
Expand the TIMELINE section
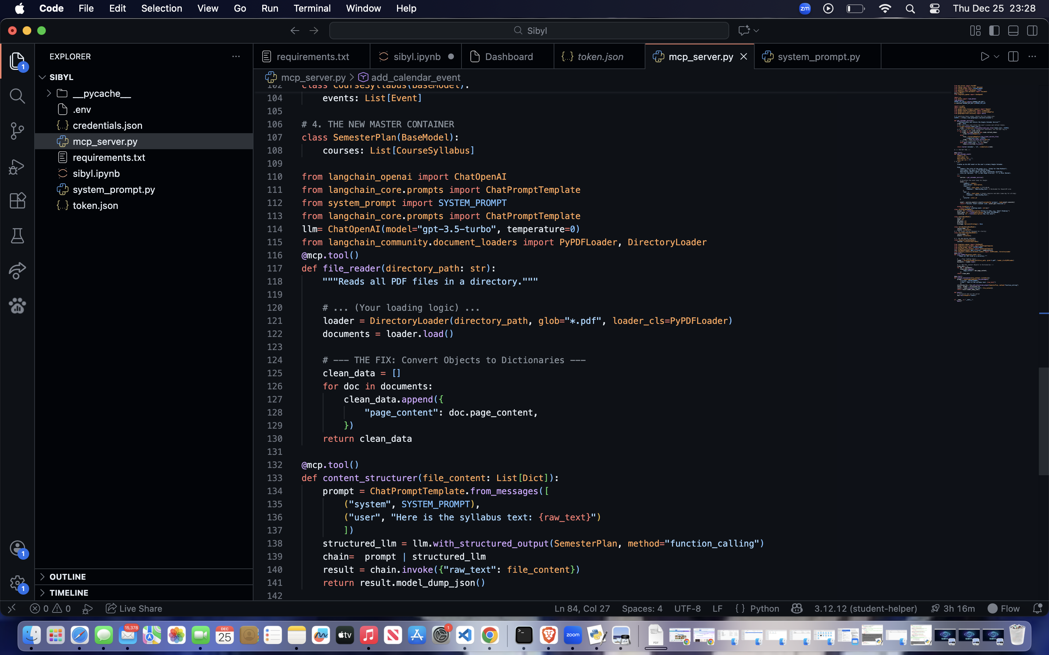[144, 593]
